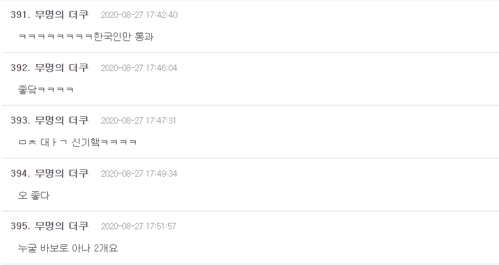Screen dimensions: 499x265
Task: Click comment number 392
Action: tap(20, 68)
